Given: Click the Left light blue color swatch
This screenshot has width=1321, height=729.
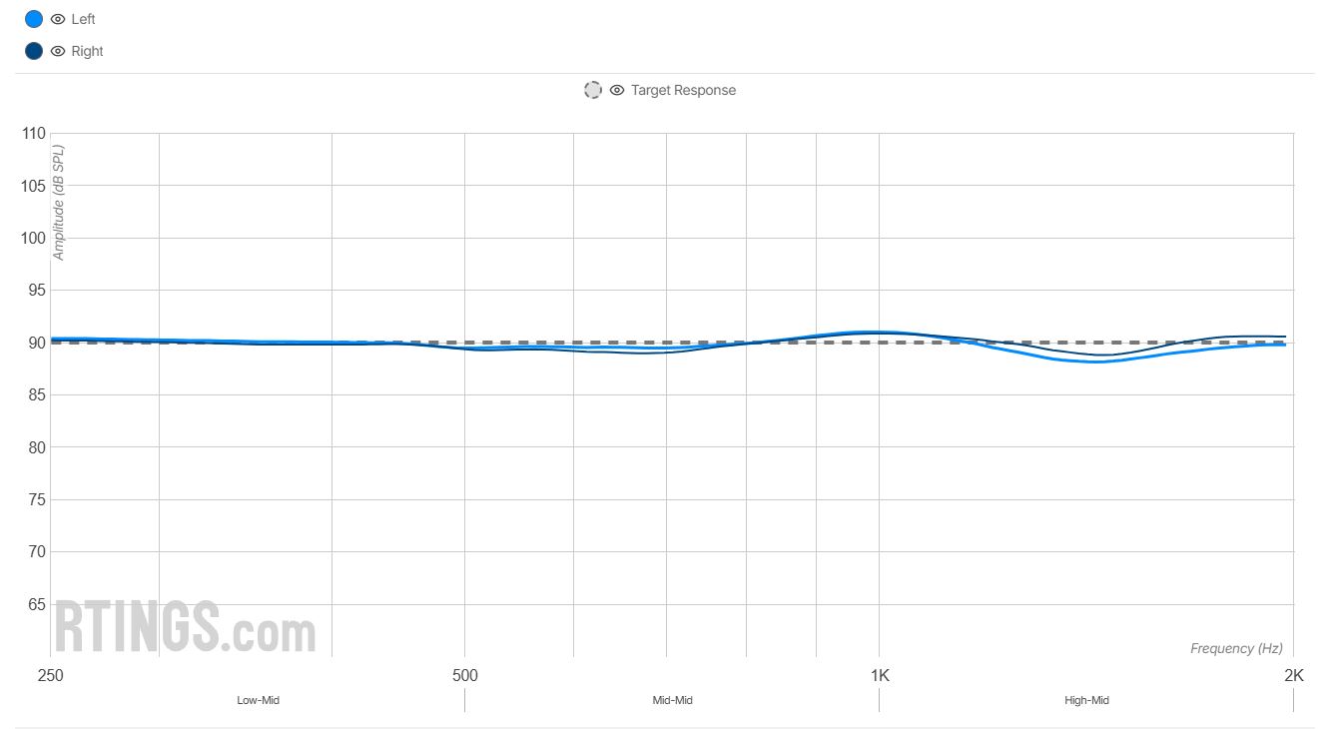Looking at the screenshot, I should click(x=34, y=19).
